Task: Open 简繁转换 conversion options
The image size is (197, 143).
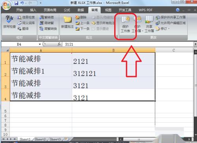Action: coord(48,29)
